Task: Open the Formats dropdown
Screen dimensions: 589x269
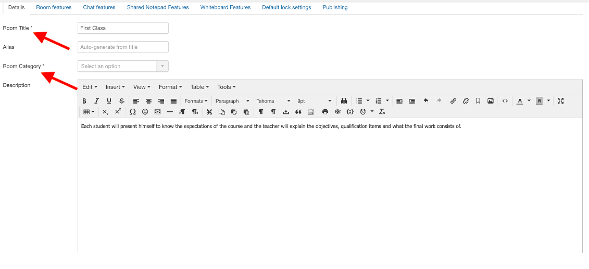Action: click(x=196, y=101)
